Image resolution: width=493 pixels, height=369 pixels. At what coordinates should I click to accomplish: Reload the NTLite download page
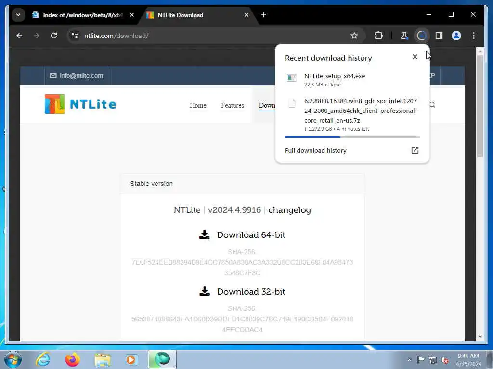click(x=54, y=36)
